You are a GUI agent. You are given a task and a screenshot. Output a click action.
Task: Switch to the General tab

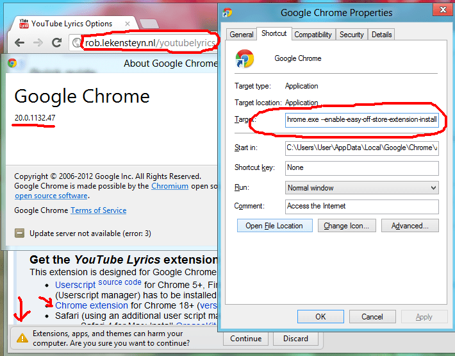pyautogui.click(x=242, y=35)
